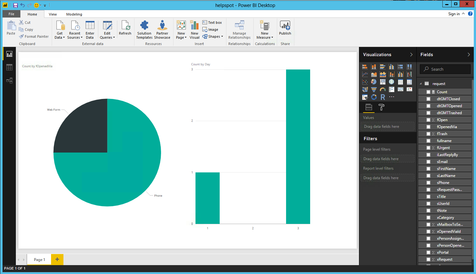Check the xCategory field checkbox
476x274 pixels.
[428, 218]
